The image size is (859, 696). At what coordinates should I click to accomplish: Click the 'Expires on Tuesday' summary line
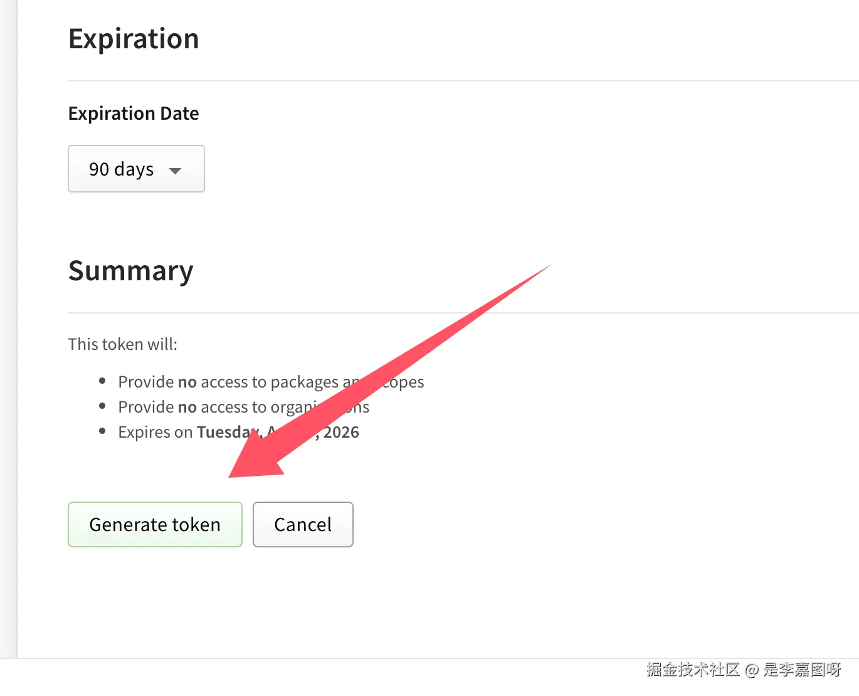(x=182, y=432)
